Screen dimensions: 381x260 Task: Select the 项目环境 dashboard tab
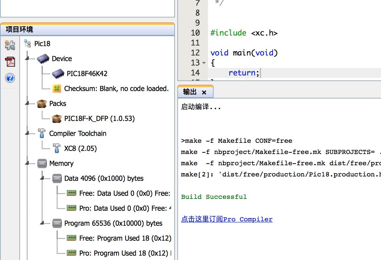tap(19, 30)
